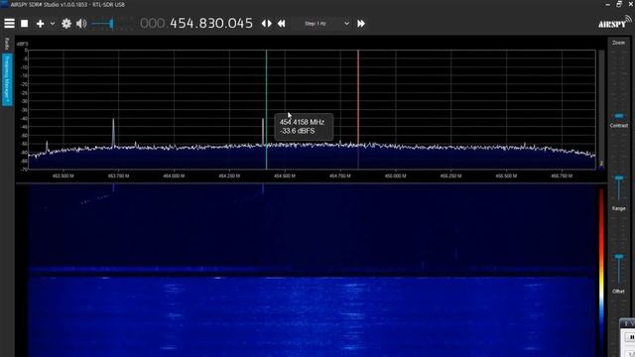The width and height of the screenshot is (635, 357).
Task: Click the green VFO line in the spectrum
Action: click(x=266, y=109)
